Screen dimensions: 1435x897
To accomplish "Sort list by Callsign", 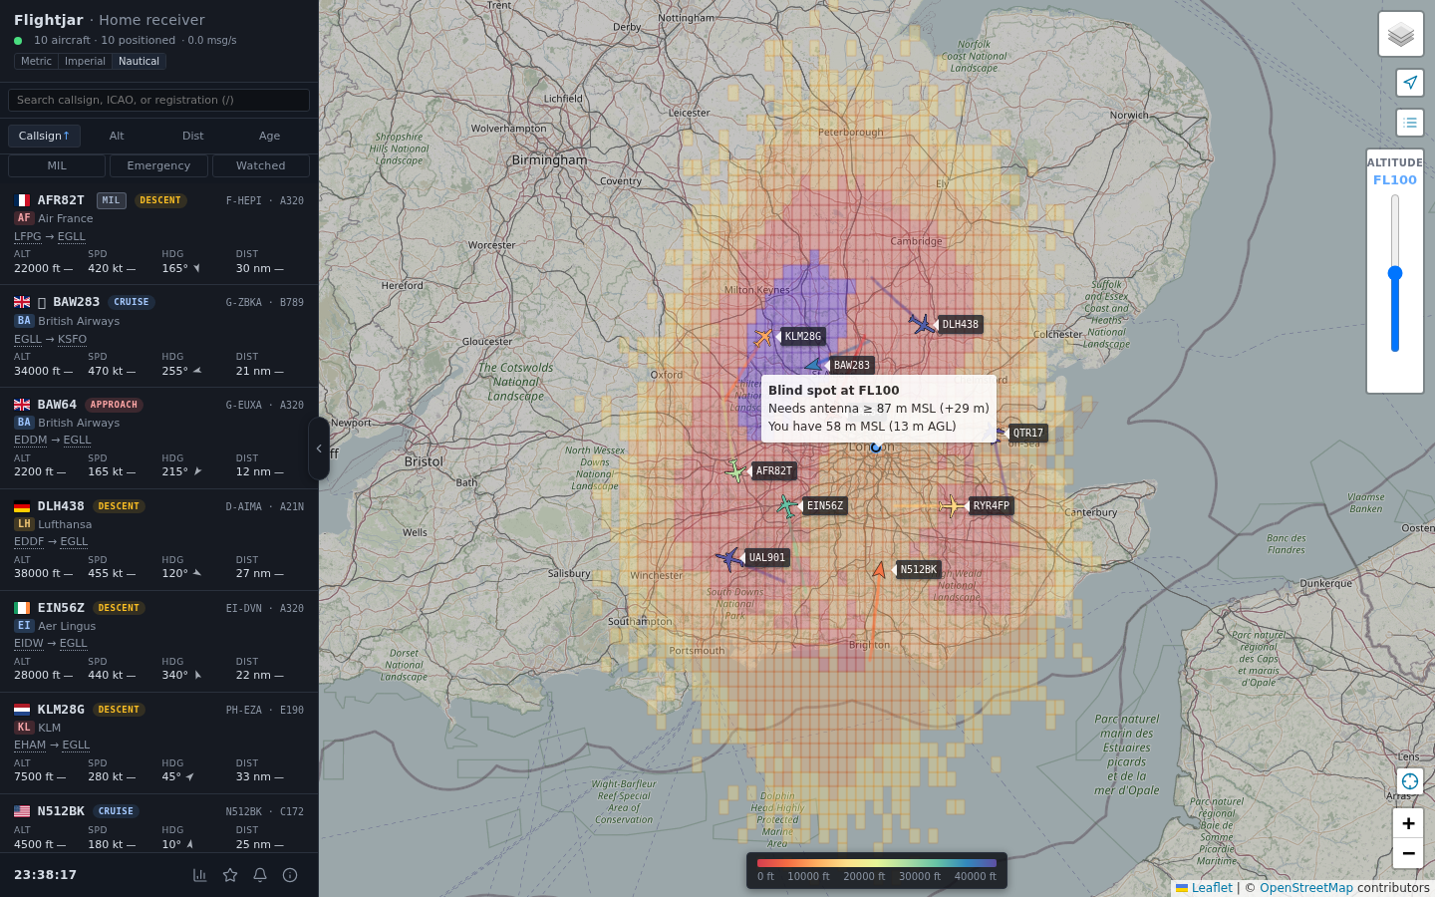I will pyautogui.click(x=44, y=136).
